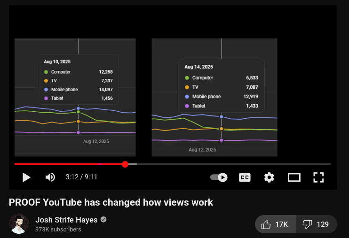This screenshot has width=349, height=238.
Task: Mute the video volume
Action: (50, 177)
